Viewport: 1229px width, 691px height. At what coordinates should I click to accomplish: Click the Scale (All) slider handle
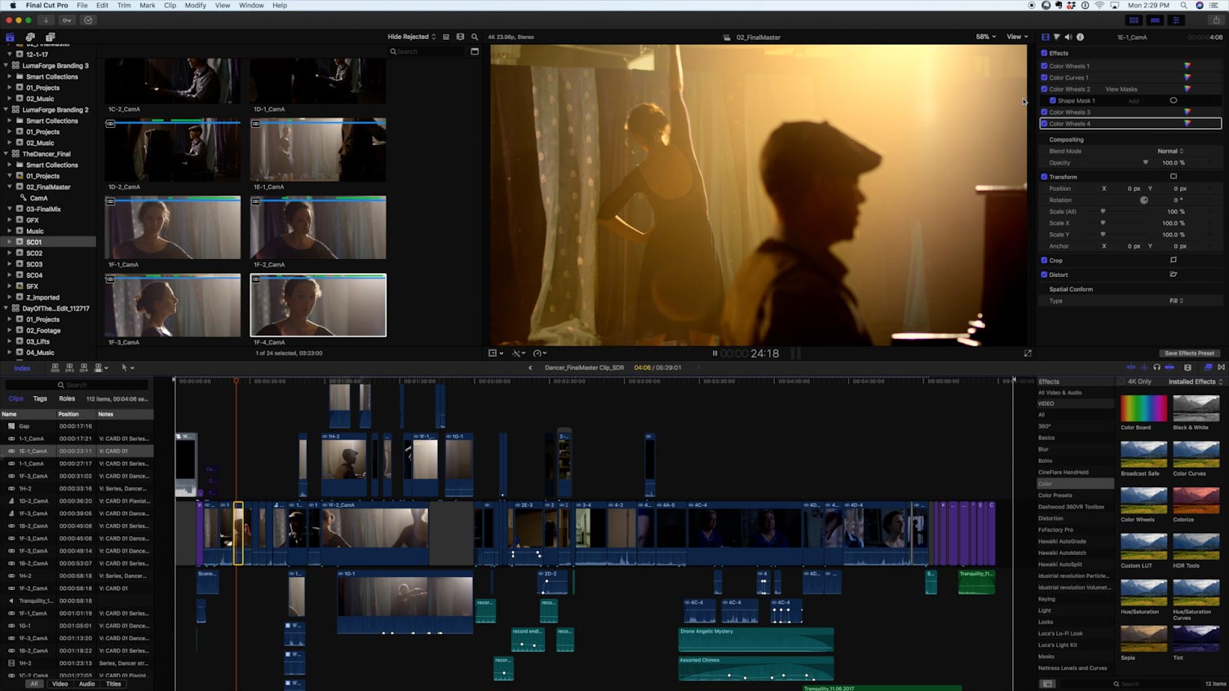point(1103,211)
